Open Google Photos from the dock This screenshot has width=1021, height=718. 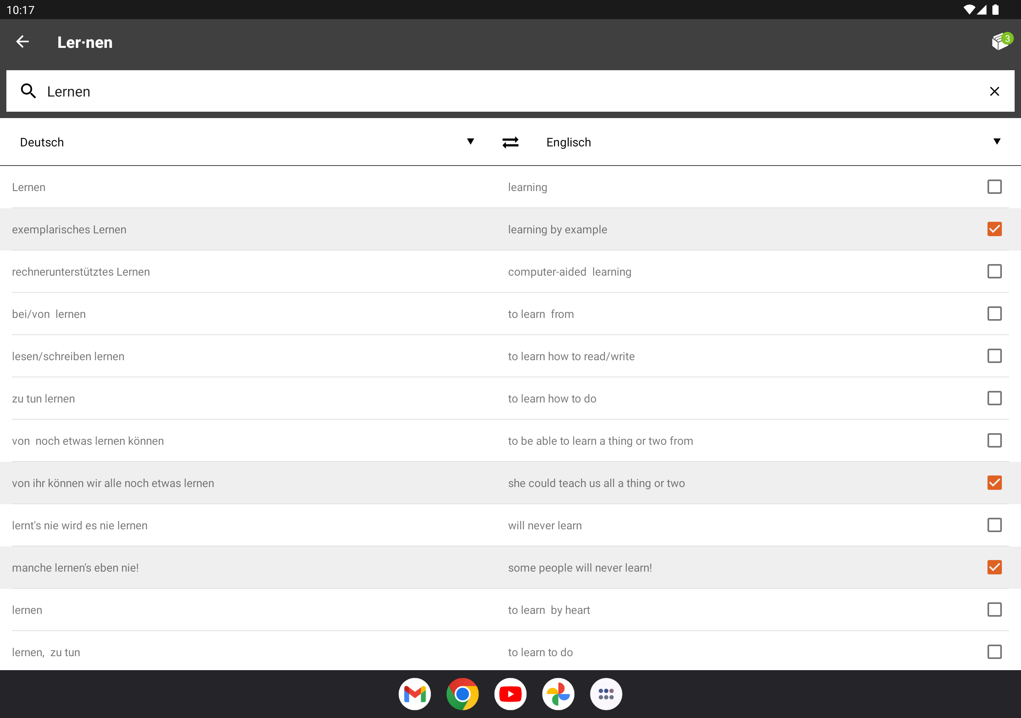click(558, 694)
